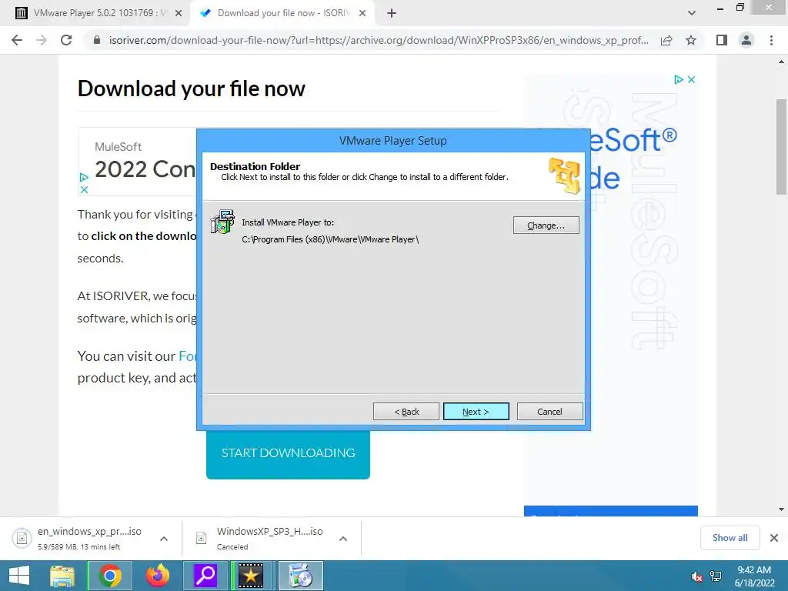Expand options for en_windows_xp_pr iso download
The height and width of the screenshot is (591, 788).
tap(164, 538)
